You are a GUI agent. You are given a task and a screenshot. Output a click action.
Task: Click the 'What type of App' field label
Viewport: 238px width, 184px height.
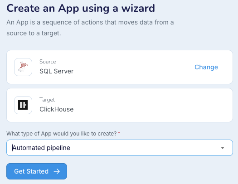62,134
